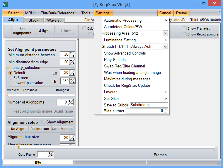Image resolution: width=223 pixels, height=168 pixels.
Task: Select the Lowest pixelvalue radio button
Action: click(10, 83)
